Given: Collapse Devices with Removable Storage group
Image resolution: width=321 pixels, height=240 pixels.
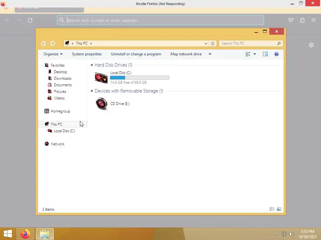Looking at the screenshot, I should coord(92,91).
